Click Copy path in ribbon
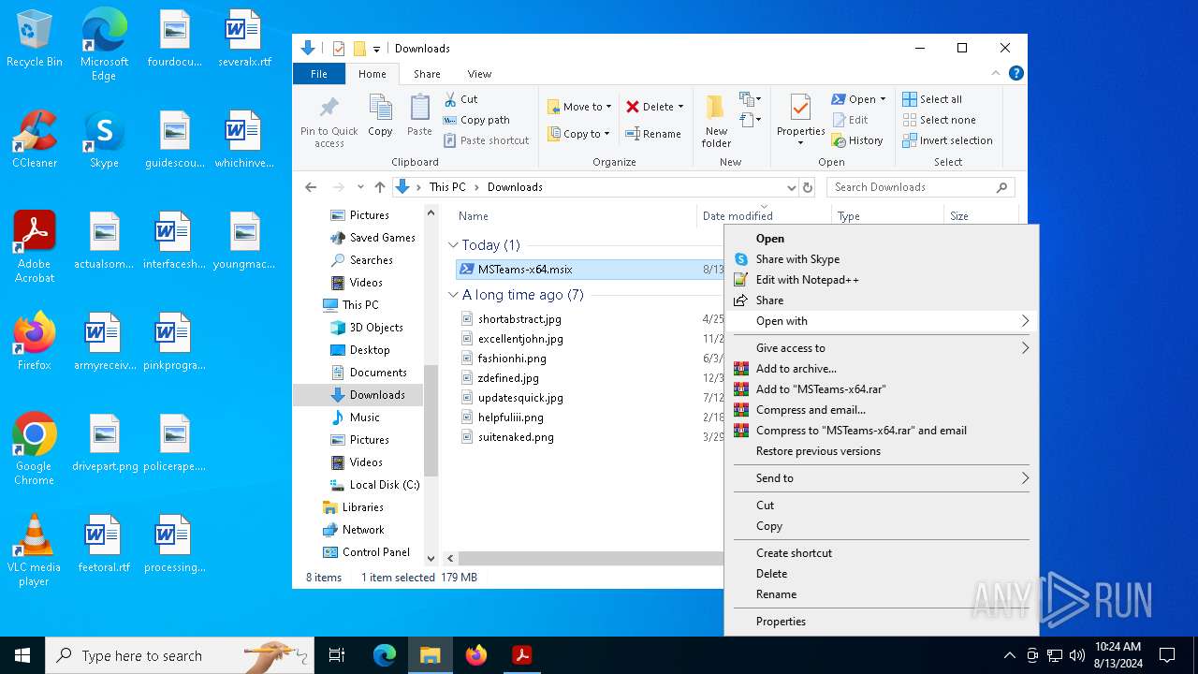 (476, 120)
